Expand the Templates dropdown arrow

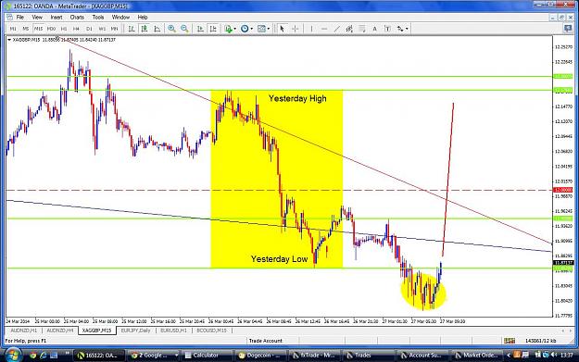pos(269,29)
